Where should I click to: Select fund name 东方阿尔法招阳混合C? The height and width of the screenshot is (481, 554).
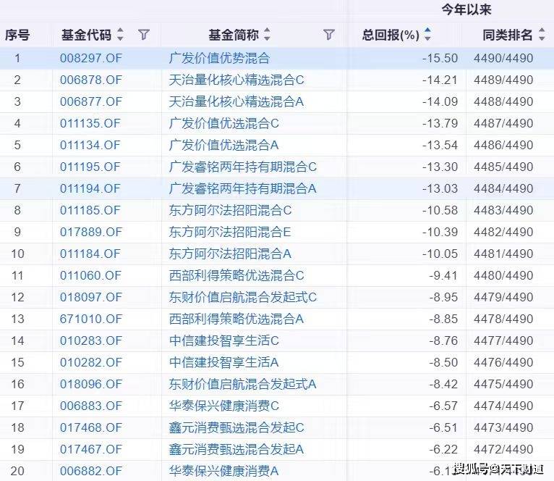click(x=230, y=210)
